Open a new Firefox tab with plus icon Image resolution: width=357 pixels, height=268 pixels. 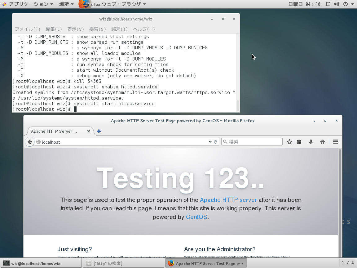(x=99, y=131)
